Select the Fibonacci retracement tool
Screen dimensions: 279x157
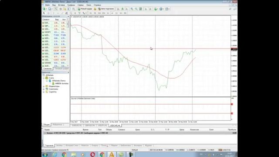click(71, 13)
